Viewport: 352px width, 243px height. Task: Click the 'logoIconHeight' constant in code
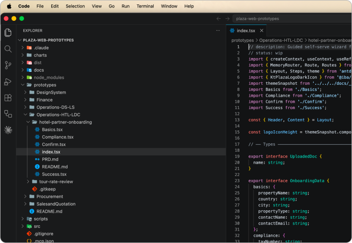click(280, 132)
